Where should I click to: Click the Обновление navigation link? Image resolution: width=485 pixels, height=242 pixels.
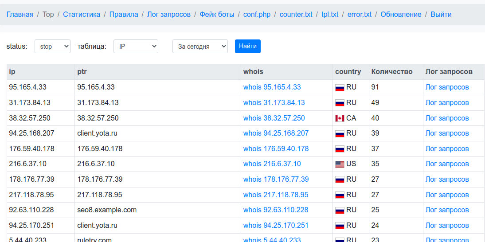tap(401, 15)
